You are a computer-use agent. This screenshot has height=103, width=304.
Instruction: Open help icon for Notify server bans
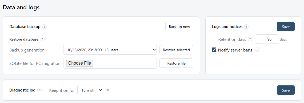tap(258, 50)
